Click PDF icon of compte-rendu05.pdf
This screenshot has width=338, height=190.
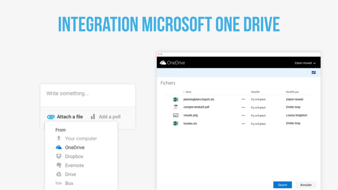pos(176,107)
